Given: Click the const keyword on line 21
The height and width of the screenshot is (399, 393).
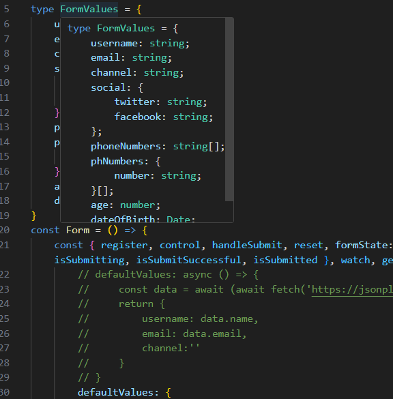Looking at the screenshot, I should point(69,246).
